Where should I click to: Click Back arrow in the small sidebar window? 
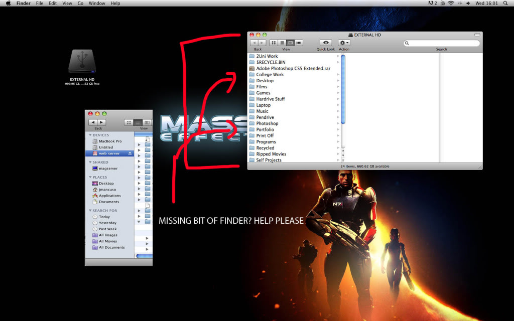click(x=93, y=122)
